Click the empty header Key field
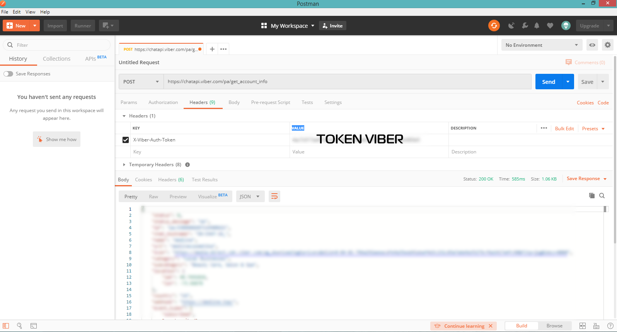Image resolution: width=617 pixels, height=332 pixels. [210, 152]
